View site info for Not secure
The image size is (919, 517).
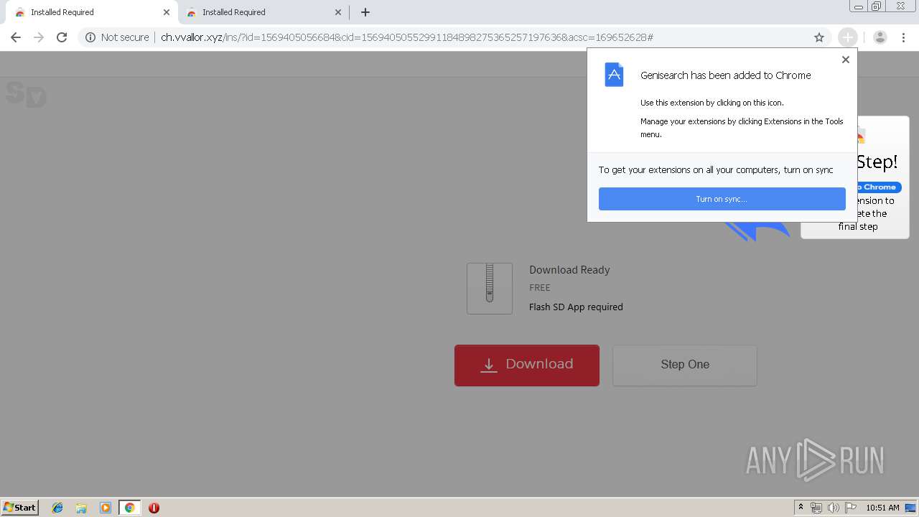[117, 37]
